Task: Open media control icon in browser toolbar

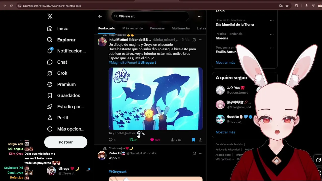Action: pos(313,6)
